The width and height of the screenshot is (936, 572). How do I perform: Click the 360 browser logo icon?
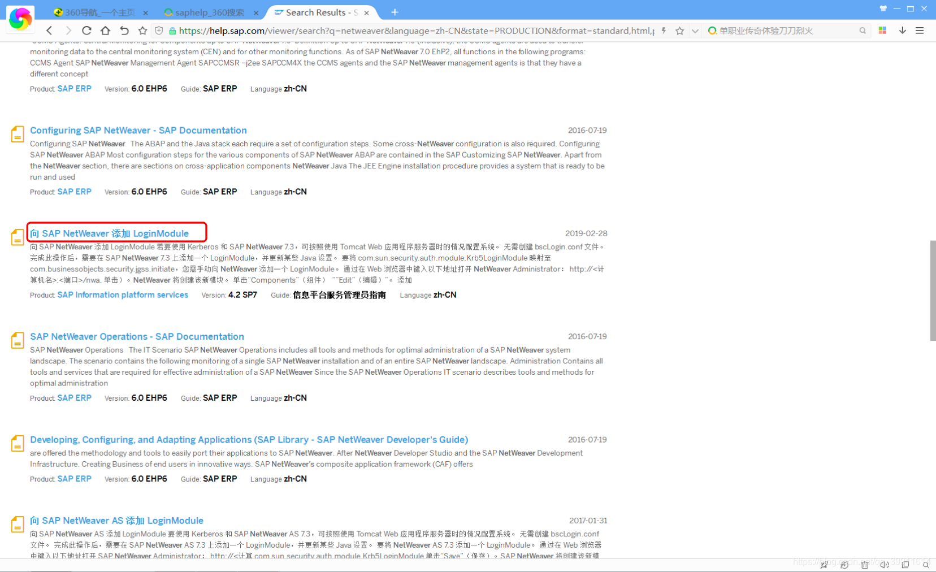pyautogui.click(x=20, y=19)
